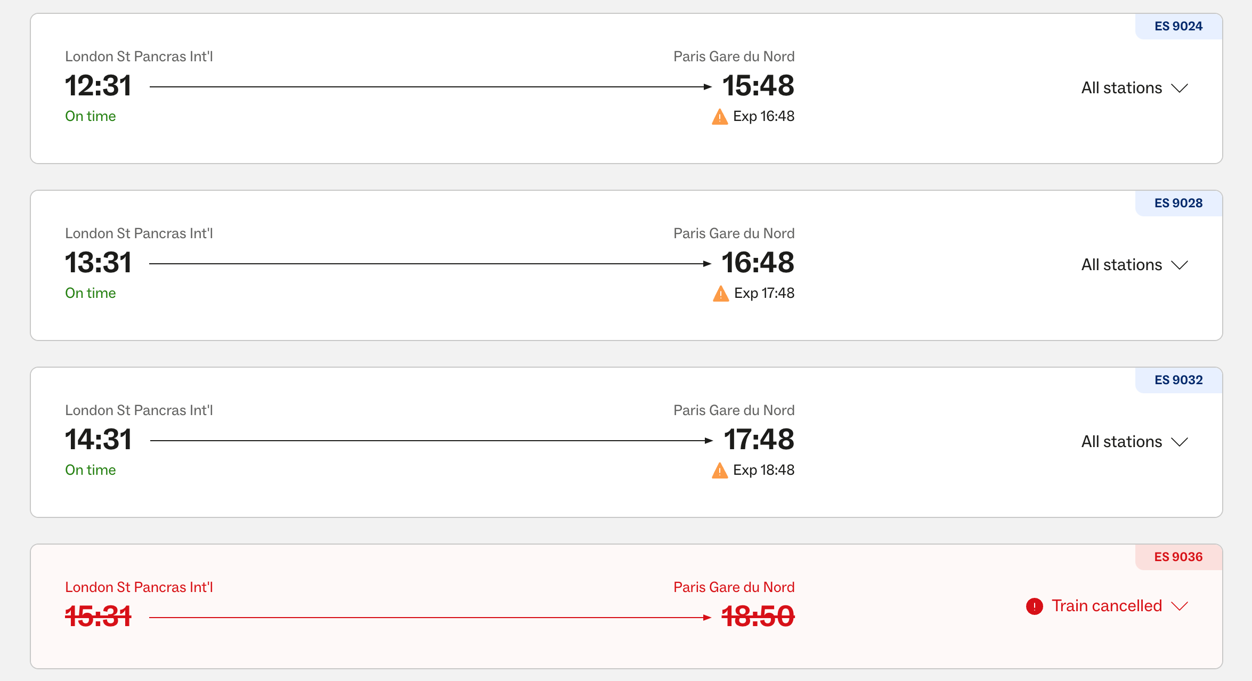
Task: Expand All stations for train ES 9028
Action: coord(1134,265)
